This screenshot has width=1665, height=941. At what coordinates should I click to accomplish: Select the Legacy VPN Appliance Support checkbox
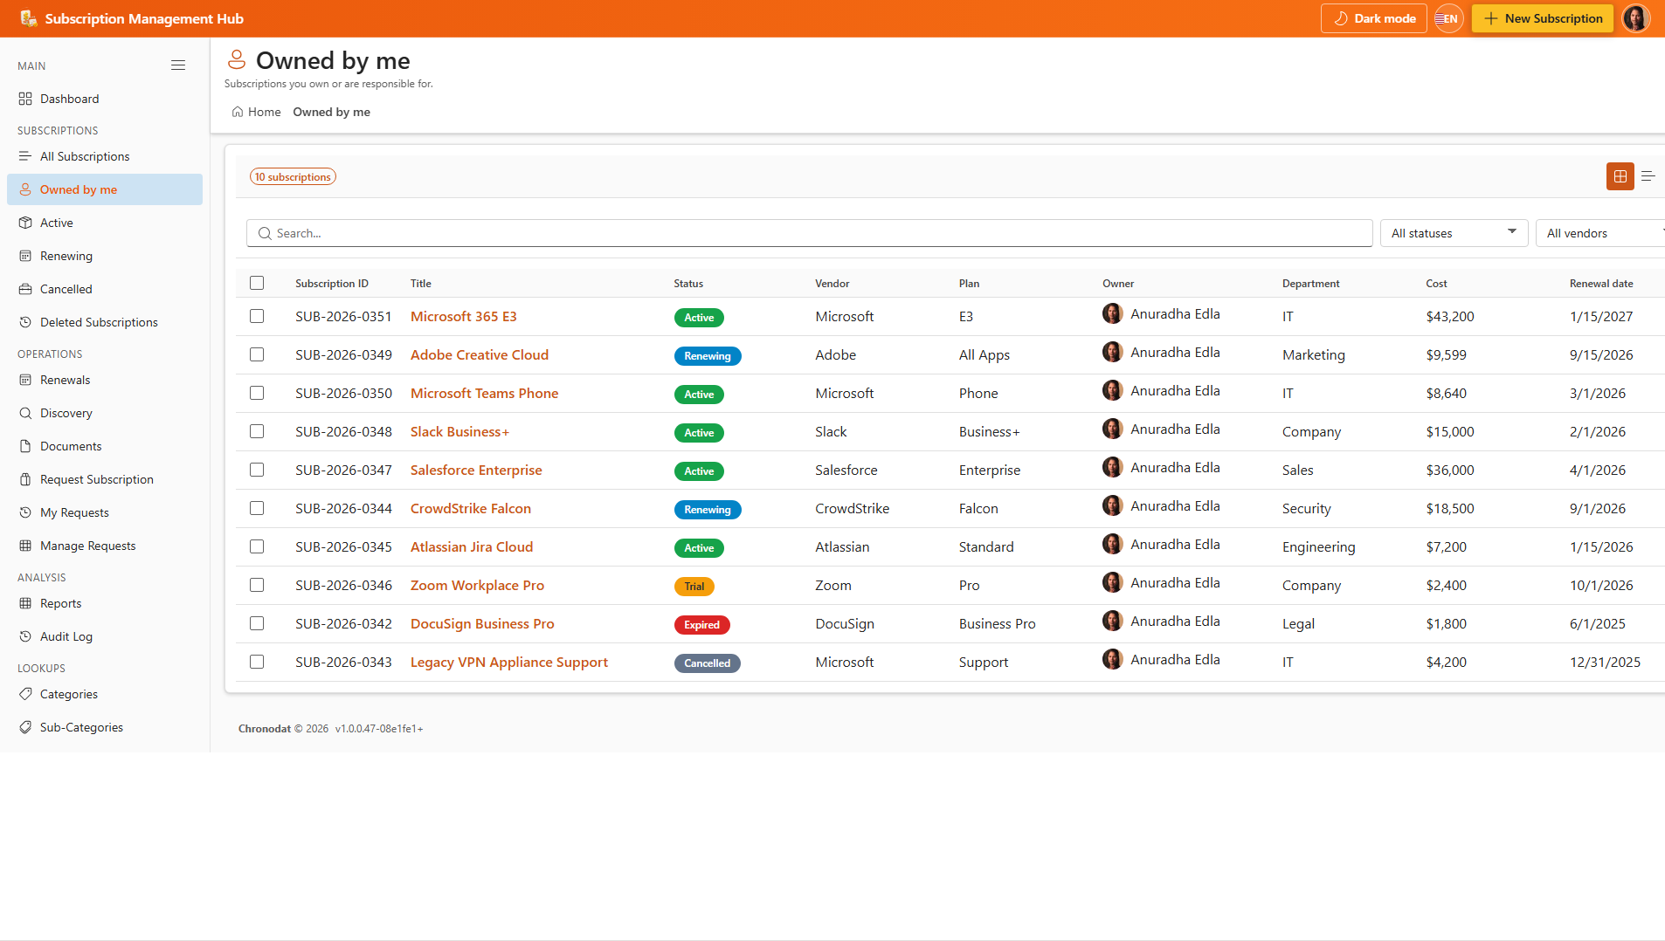click(x=257, y=662)
